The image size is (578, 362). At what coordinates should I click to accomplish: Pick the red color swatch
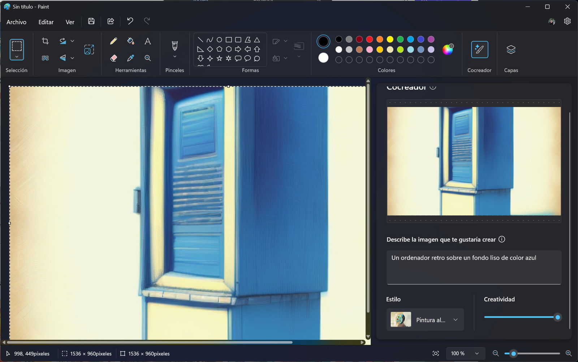(x=370, y=39)
